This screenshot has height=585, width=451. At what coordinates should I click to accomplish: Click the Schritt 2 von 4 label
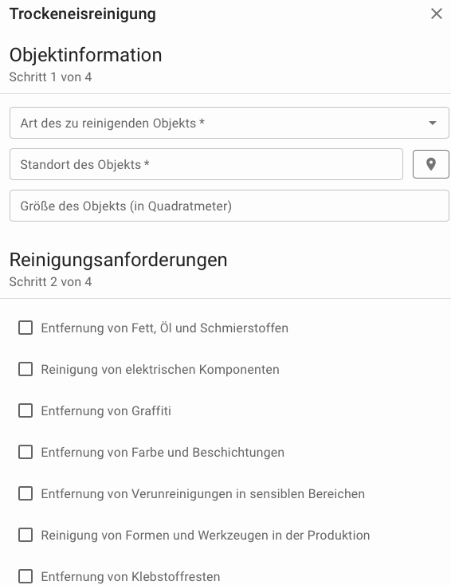click(x=50, y=282)
